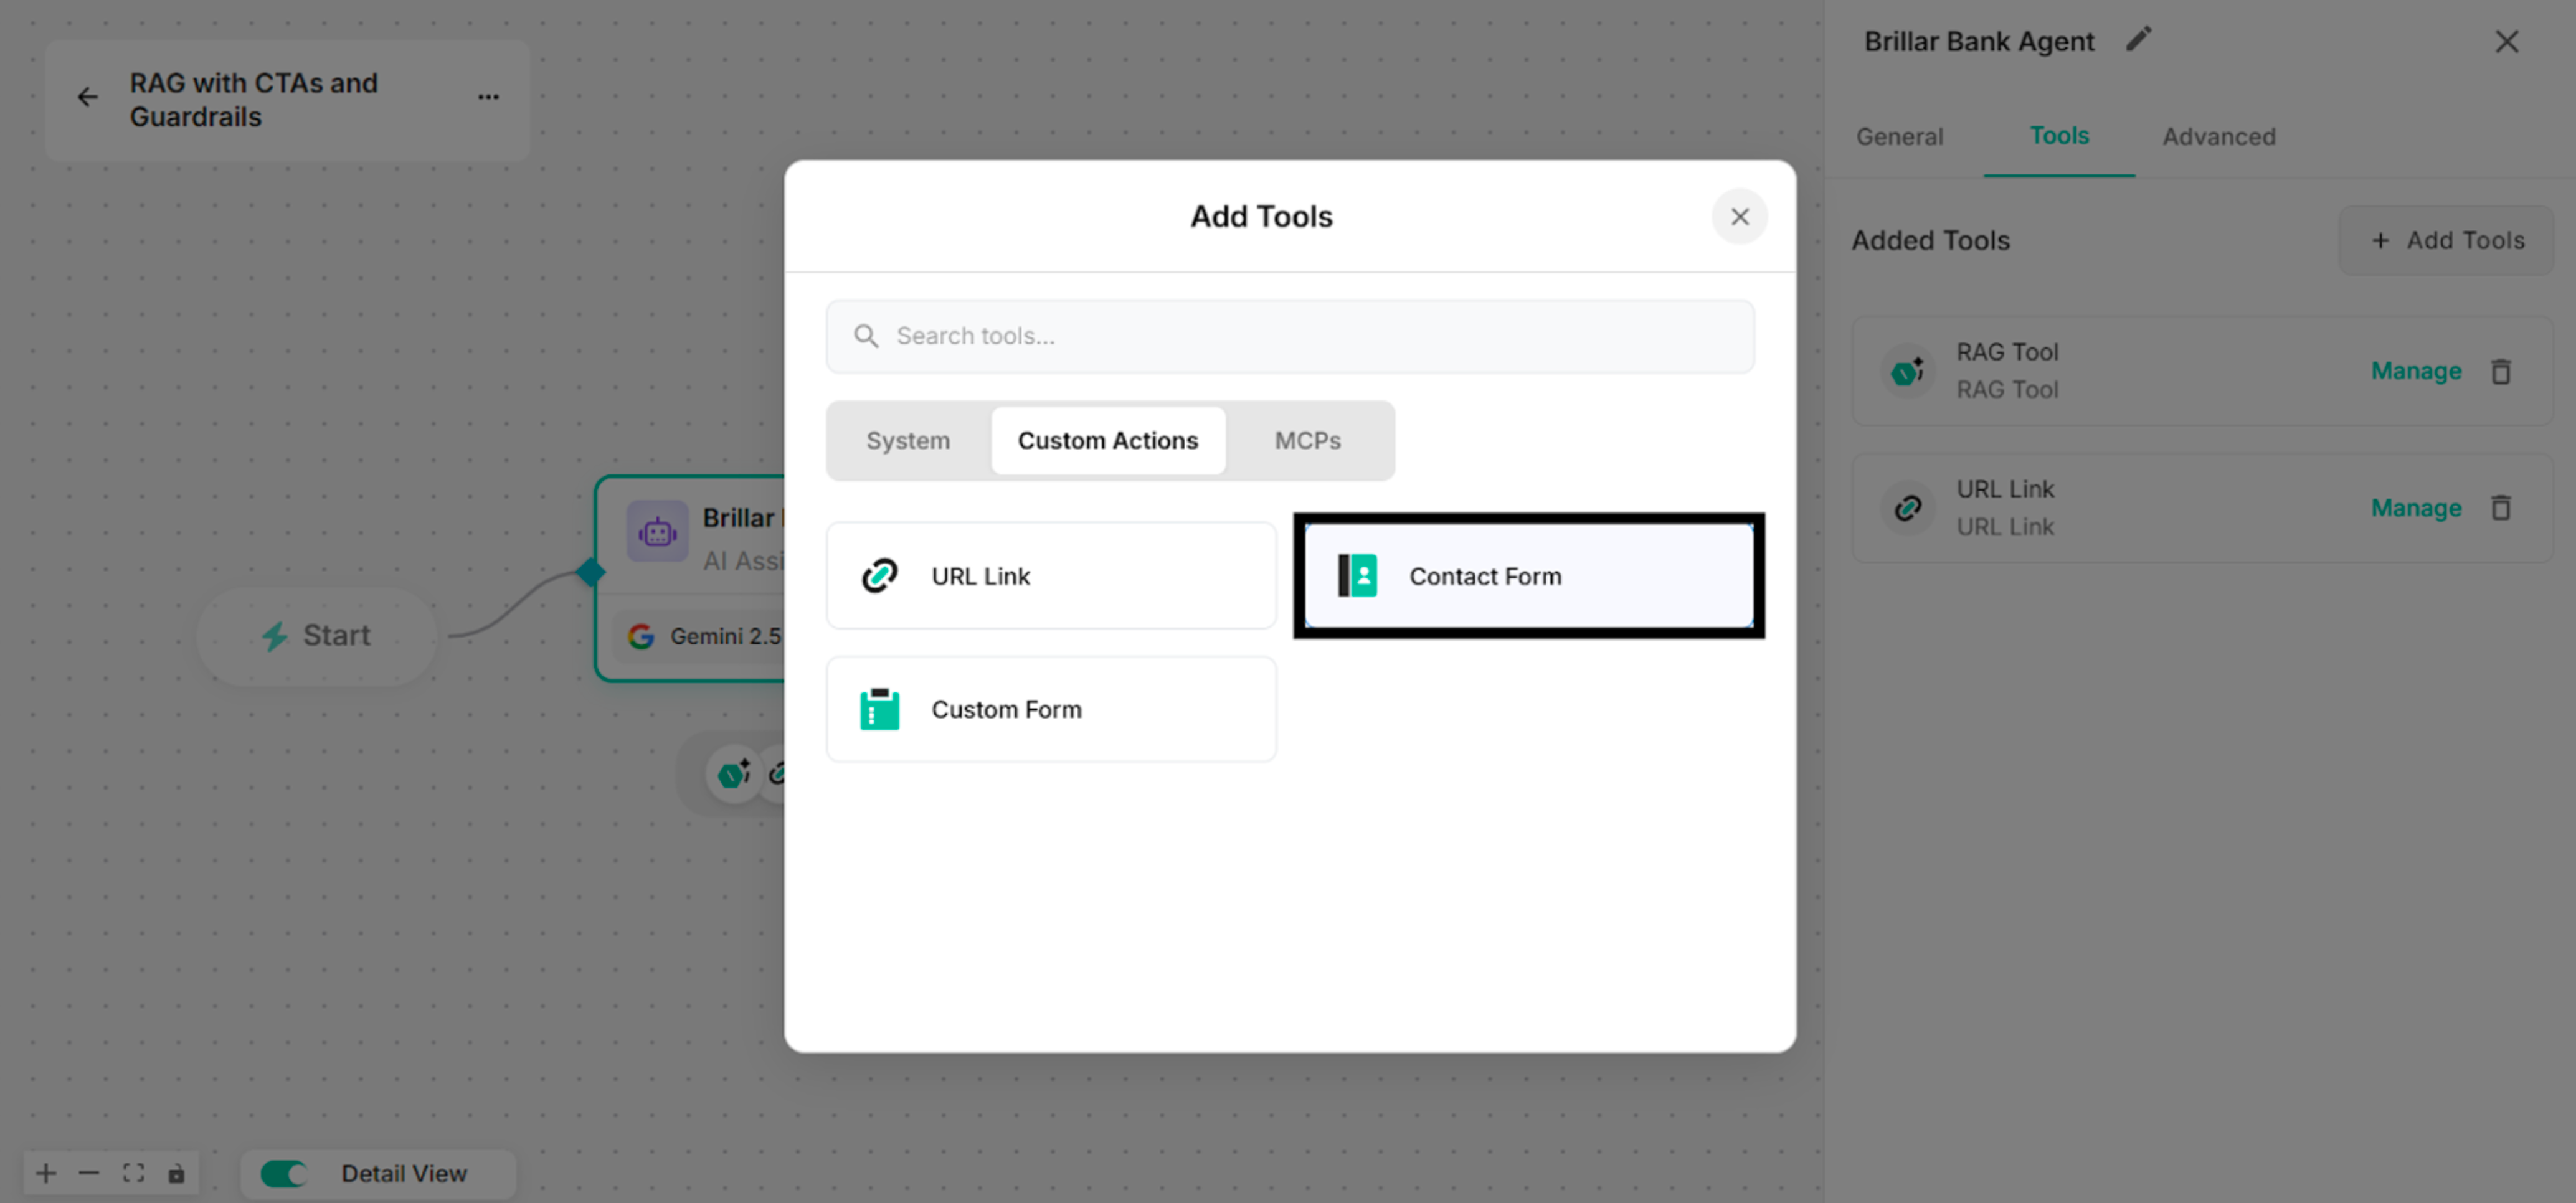
Task: Delete the RAG Tool using its trash icon
Action: click(x=2502, y=371)
